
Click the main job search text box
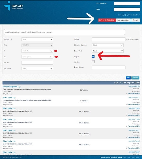pos(64,32)
